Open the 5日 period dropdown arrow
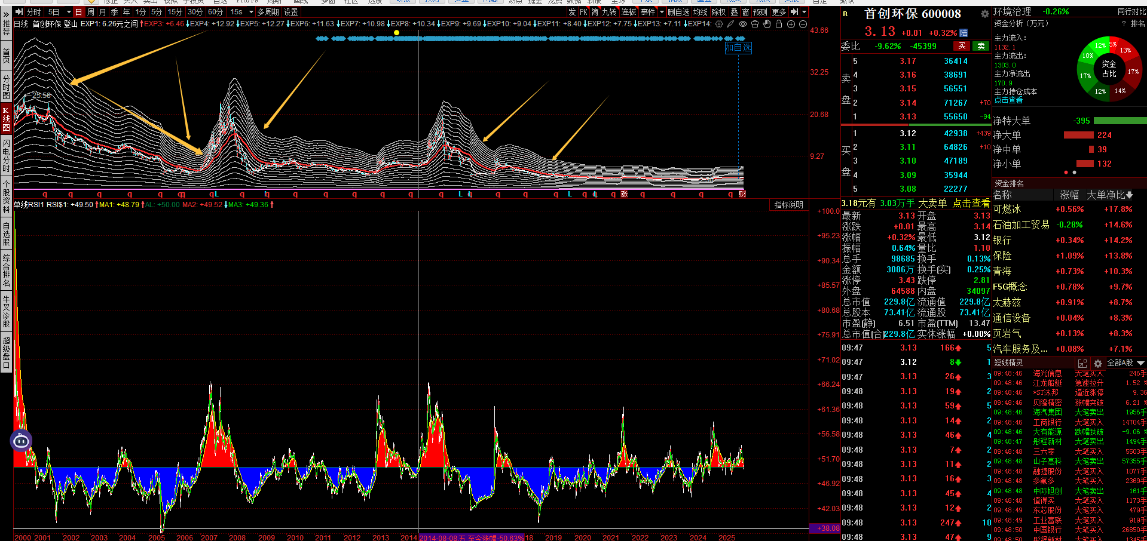Viewport: 1147px width, 541px height. (x=68, y=12)
